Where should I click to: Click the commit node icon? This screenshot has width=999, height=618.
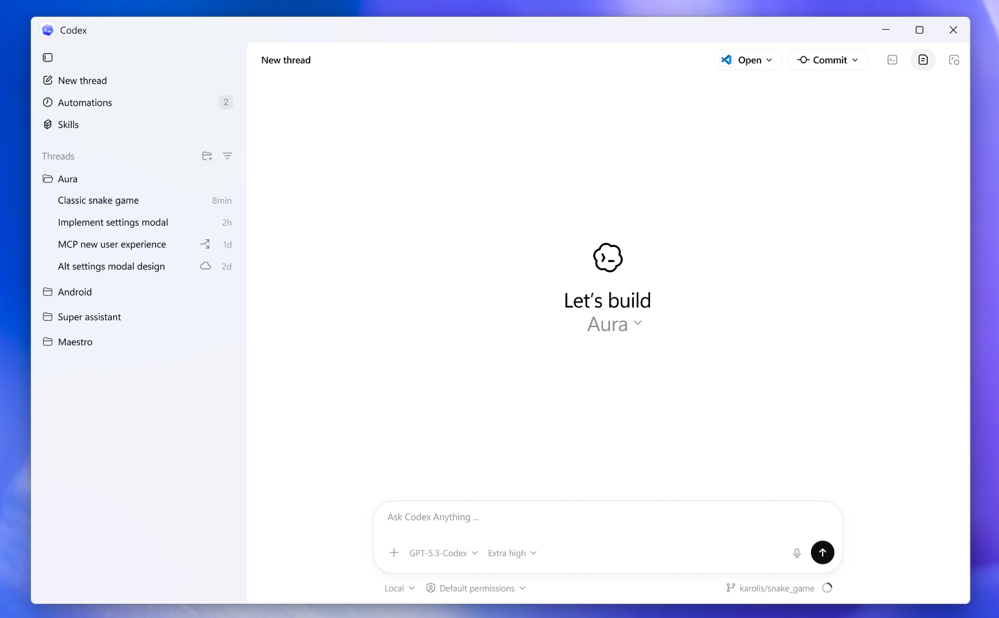803,59
